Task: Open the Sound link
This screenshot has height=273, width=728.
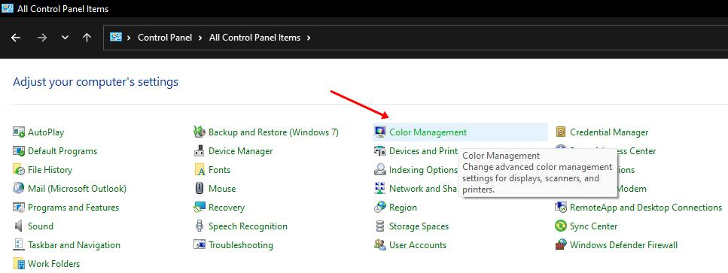Action: [x=41, y=226]
